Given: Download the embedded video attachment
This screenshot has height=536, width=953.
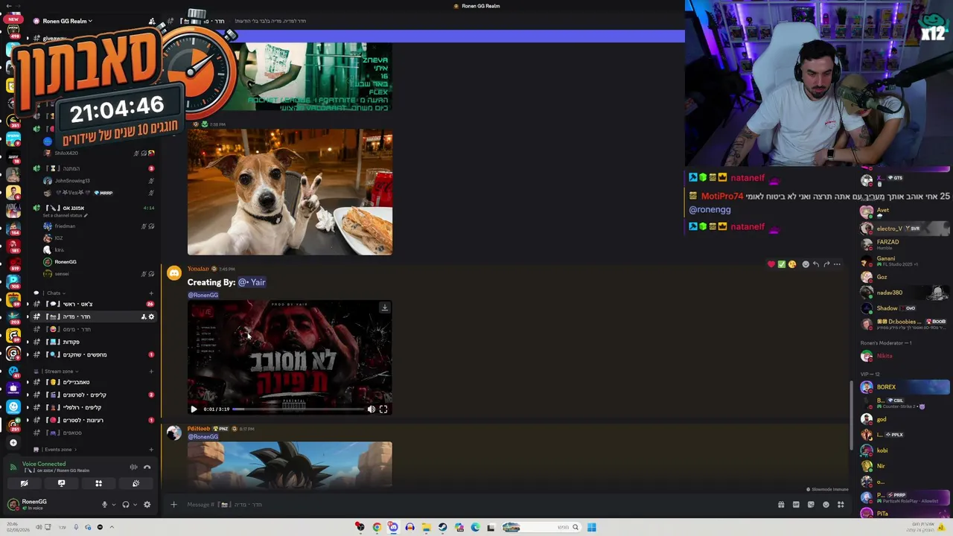Looking at the screenshot, I should [x=384, y=307].
